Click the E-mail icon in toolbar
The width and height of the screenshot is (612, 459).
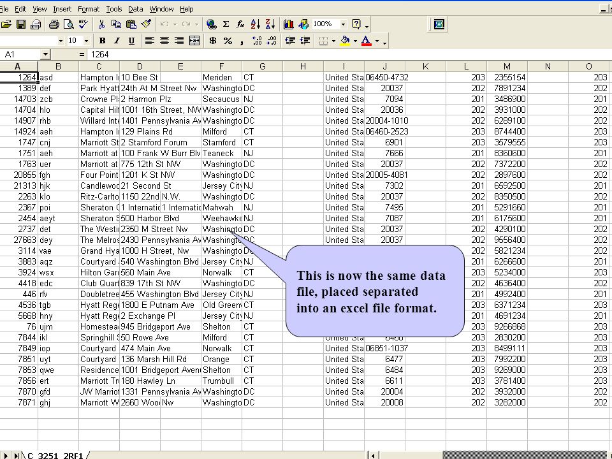[x=36, y=24]
